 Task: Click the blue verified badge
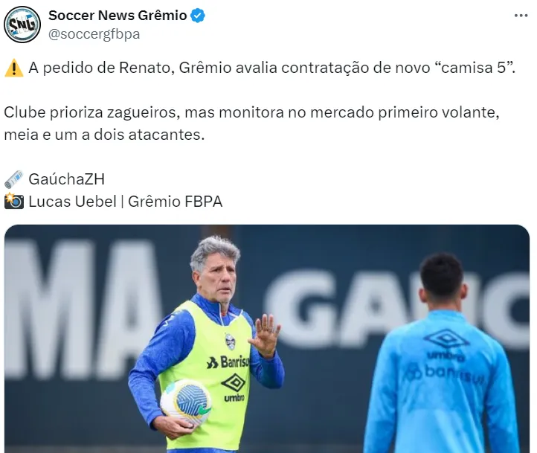[198, 16]
